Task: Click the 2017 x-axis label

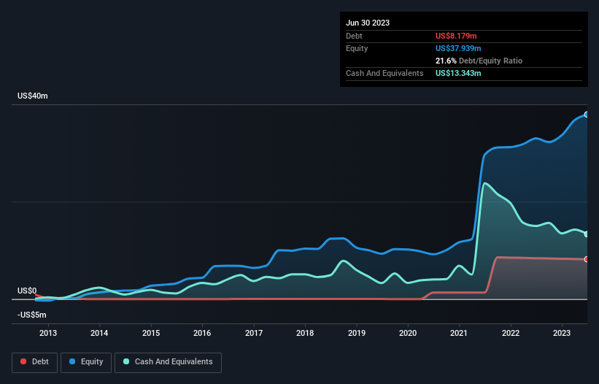Action: [254, 333]
